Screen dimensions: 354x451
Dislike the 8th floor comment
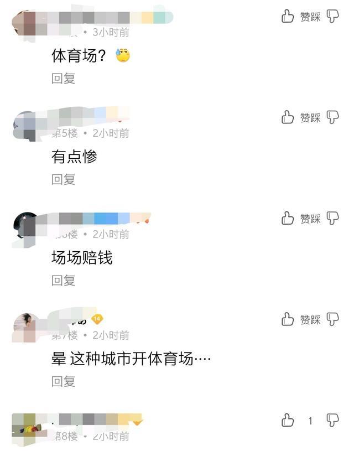click(333, 420)
